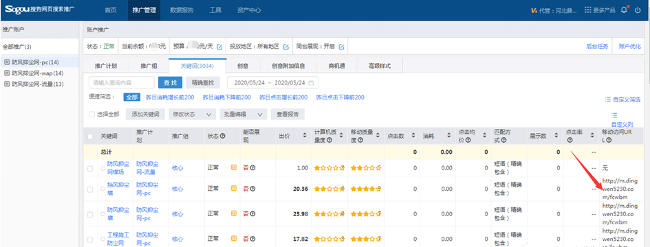
Task: Click the 查看报告 button
Action: coord(288,114)
